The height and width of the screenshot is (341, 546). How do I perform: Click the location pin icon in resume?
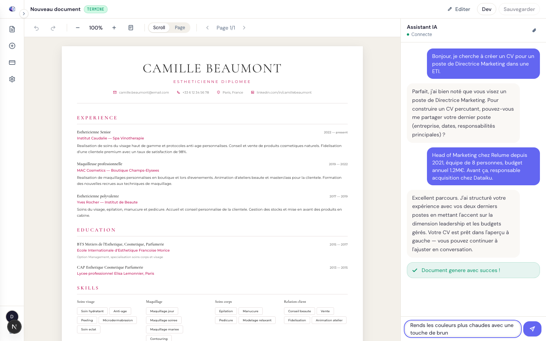click(218, 92)
